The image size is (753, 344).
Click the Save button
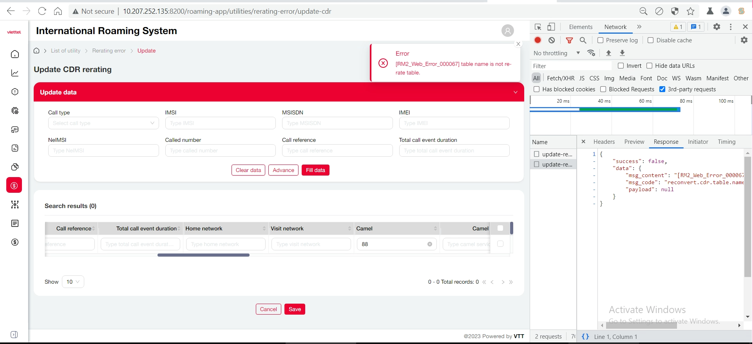(x=295, y=309)
